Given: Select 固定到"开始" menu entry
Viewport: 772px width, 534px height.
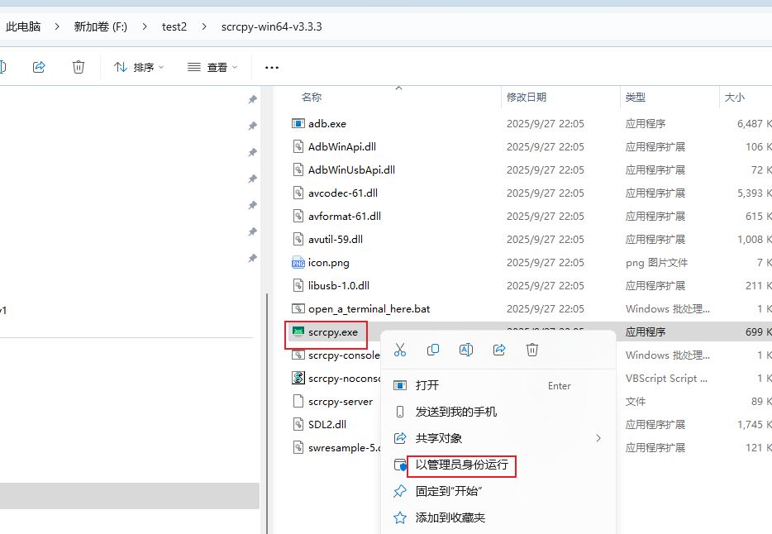Looking at the screenshot, I should click(449, 491).
